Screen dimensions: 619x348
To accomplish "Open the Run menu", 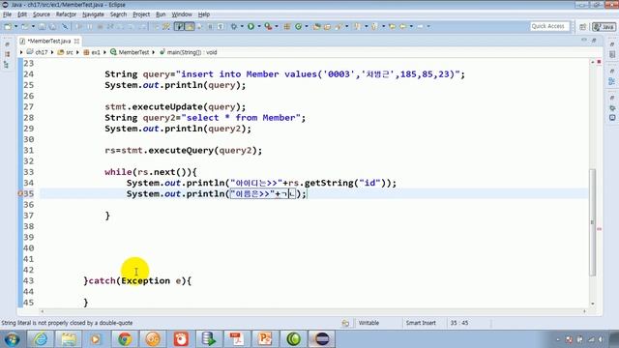I will point(161,14).
